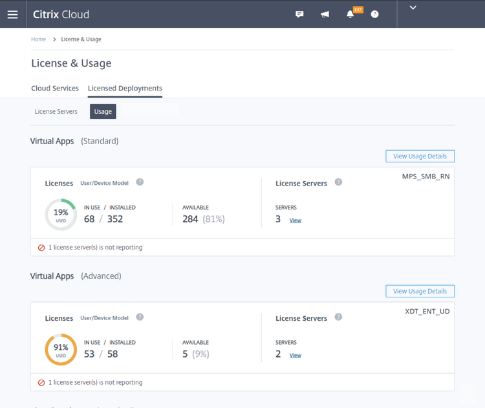485x408 pixels.
Task: Click User/Device Model label in Standard card
Action: (104, 183)
